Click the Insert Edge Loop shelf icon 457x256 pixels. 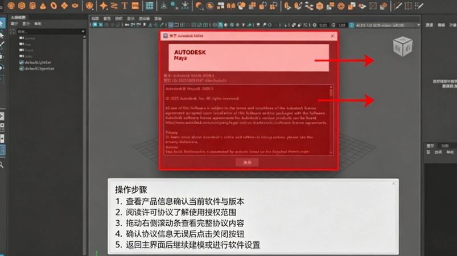(408, 6)
